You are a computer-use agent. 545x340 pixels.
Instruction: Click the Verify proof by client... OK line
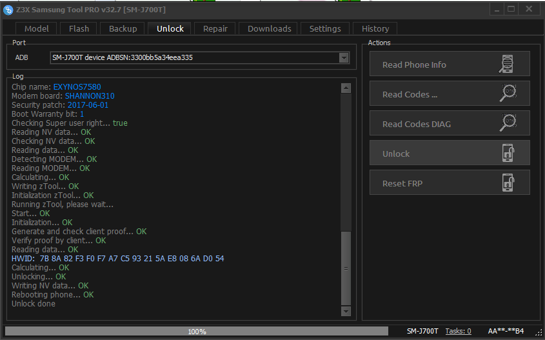coord(59,241)
